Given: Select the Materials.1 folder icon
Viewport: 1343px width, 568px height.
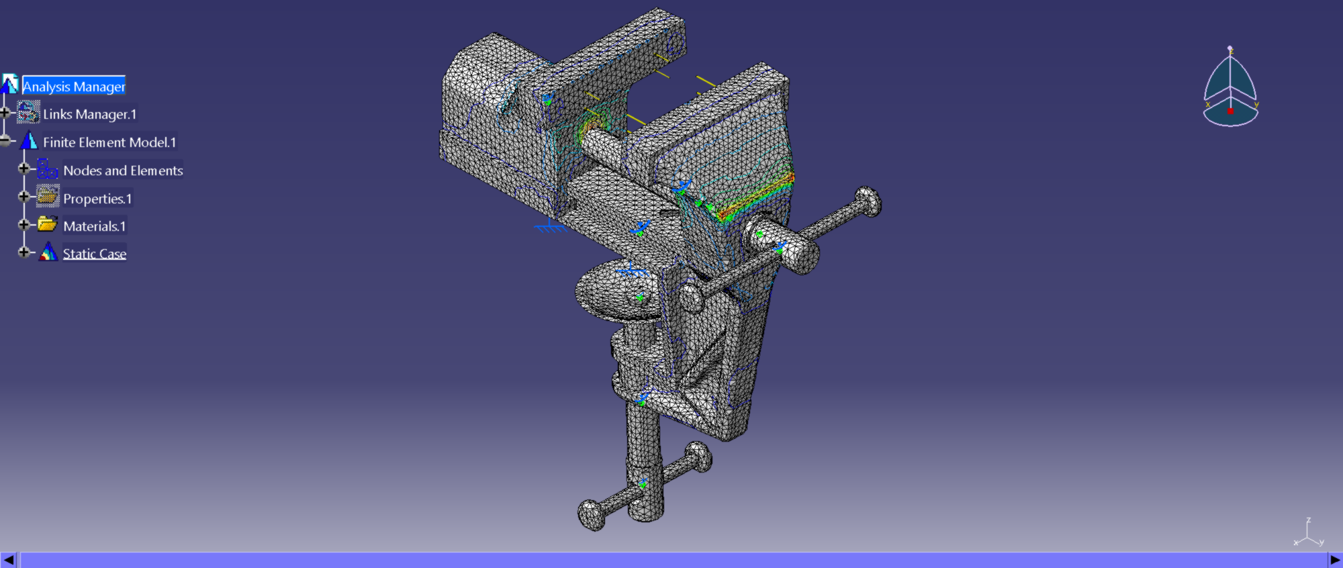Looking at the screenshot, I should pos(48,224).
